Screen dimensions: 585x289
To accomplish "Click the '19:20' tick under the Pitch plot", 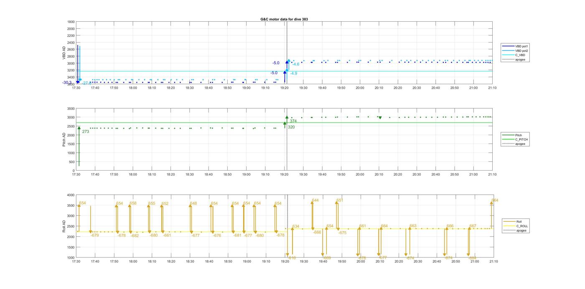I will [x=284, y=175].
